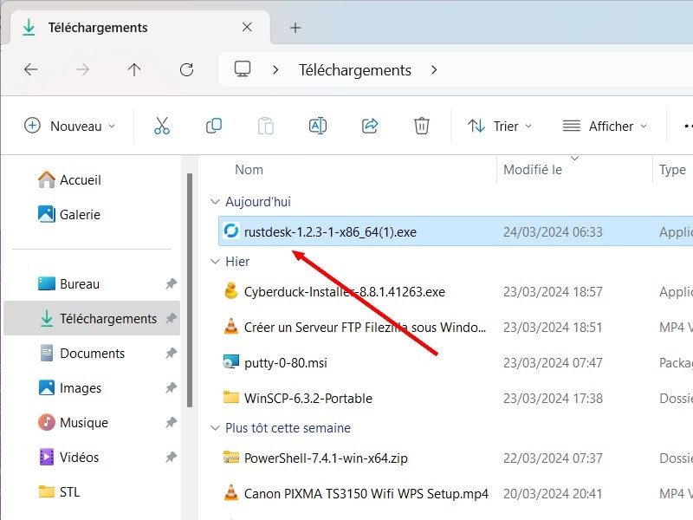Open the Nouveau dropdown menu
This screenshot has width=693, height=520.
tap(70, 126)
